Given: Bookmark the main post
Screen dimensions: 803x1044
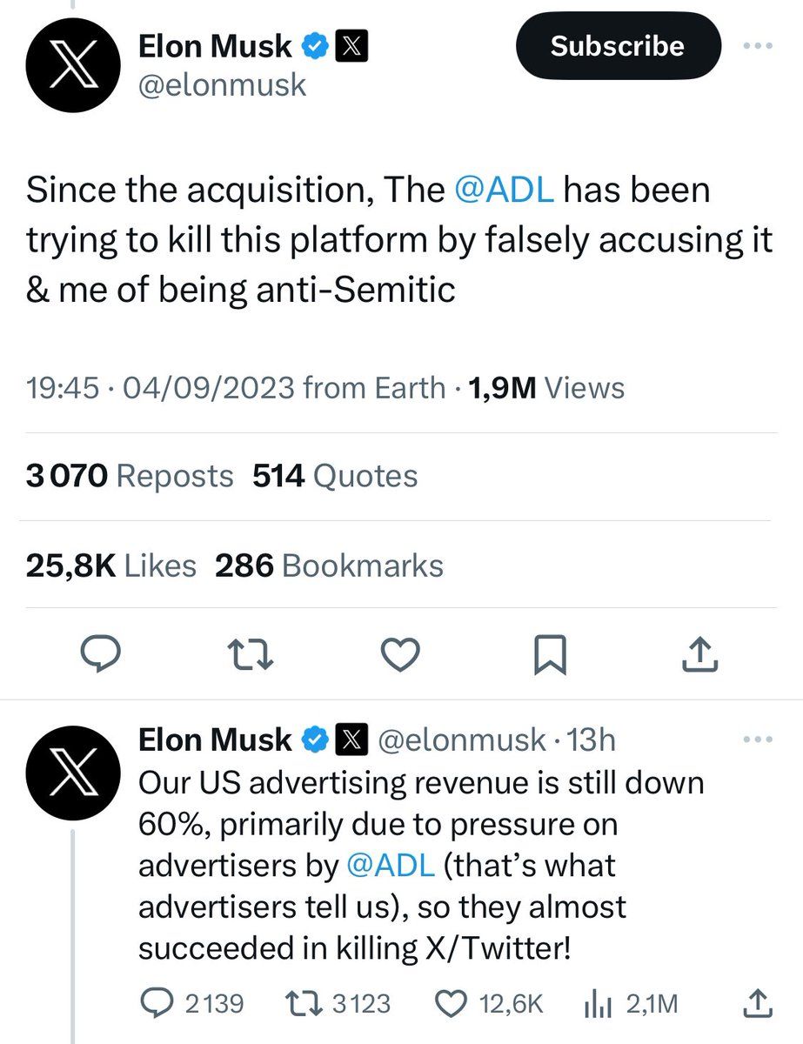Looking at the screenshot, I should pyautogui.click(x=549, y=655).
